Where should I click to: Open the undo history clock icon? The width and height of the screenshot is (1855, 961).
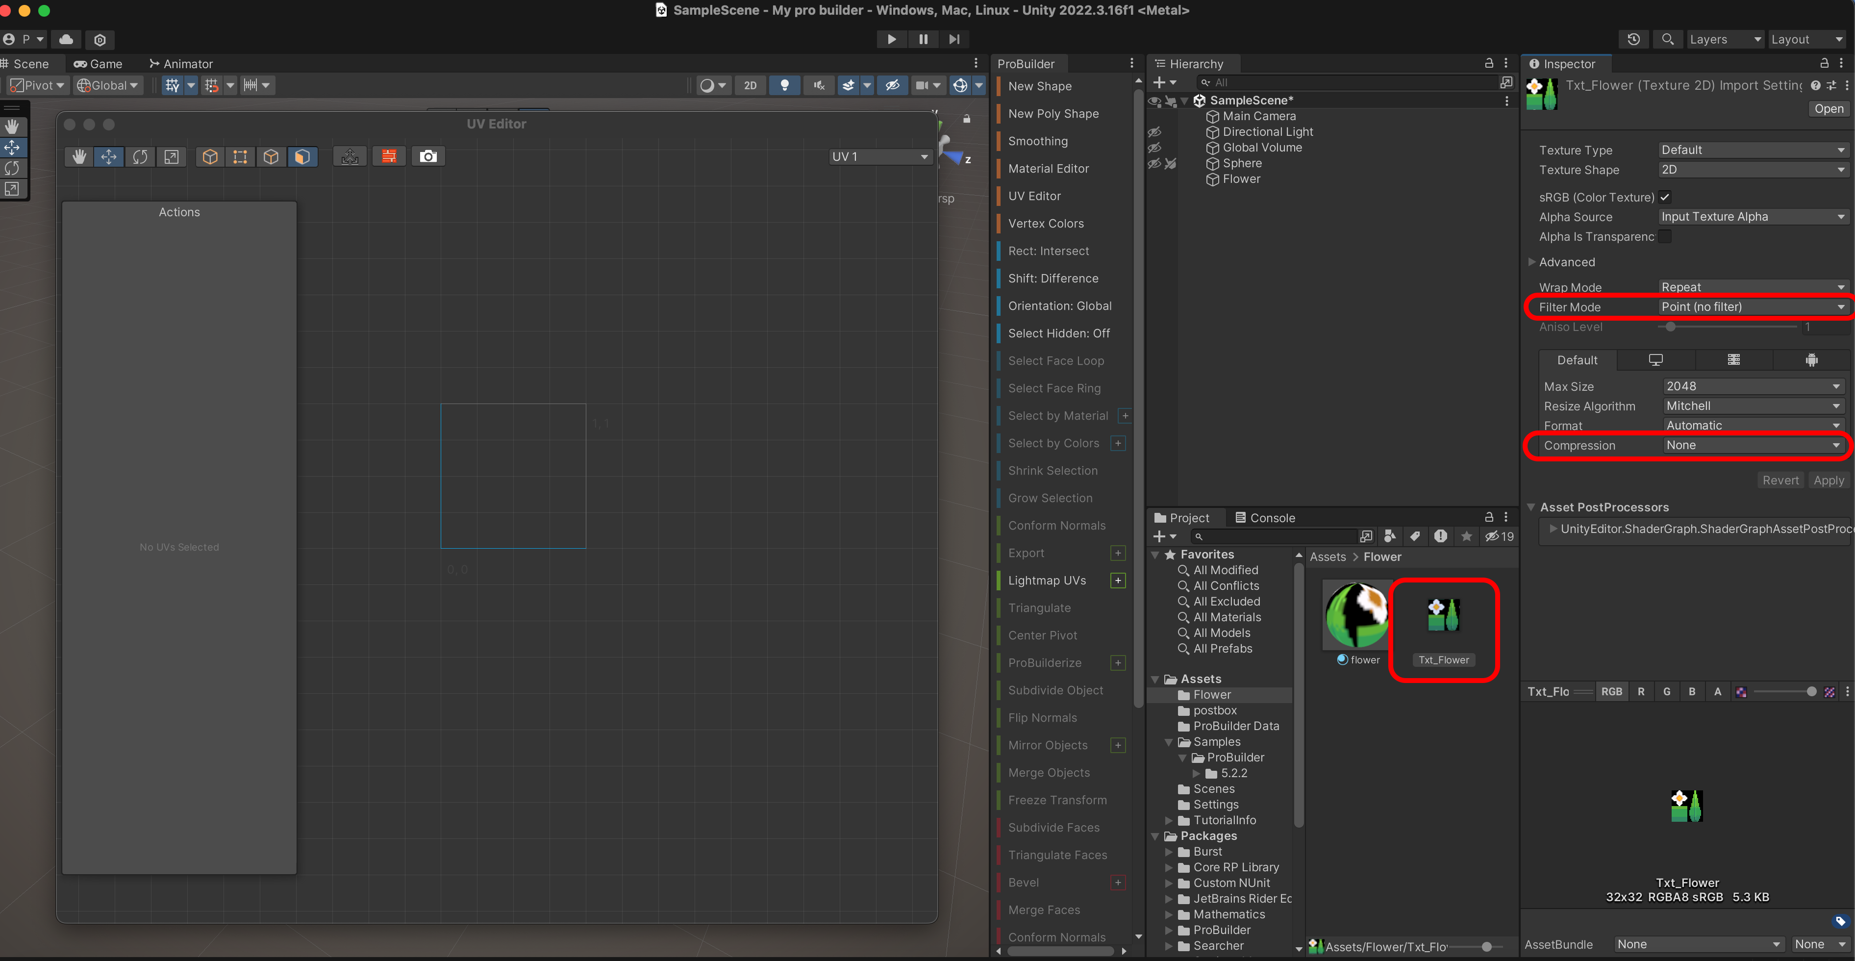pyautogui.click(x=1633, y=39)
